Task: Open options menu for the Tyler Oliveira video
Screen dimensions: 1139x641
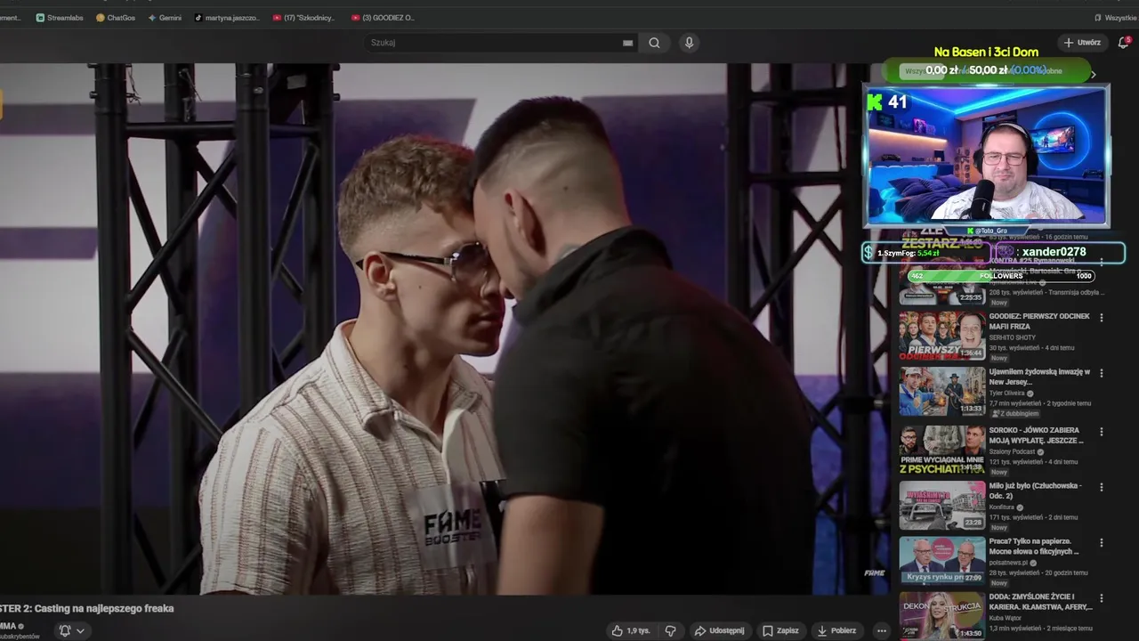Action: (x=1102, y=373)
